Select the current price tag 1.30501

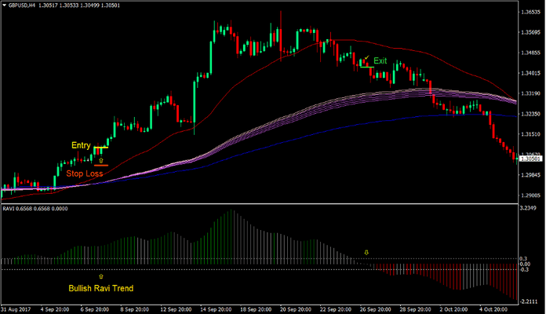point(530,159)
